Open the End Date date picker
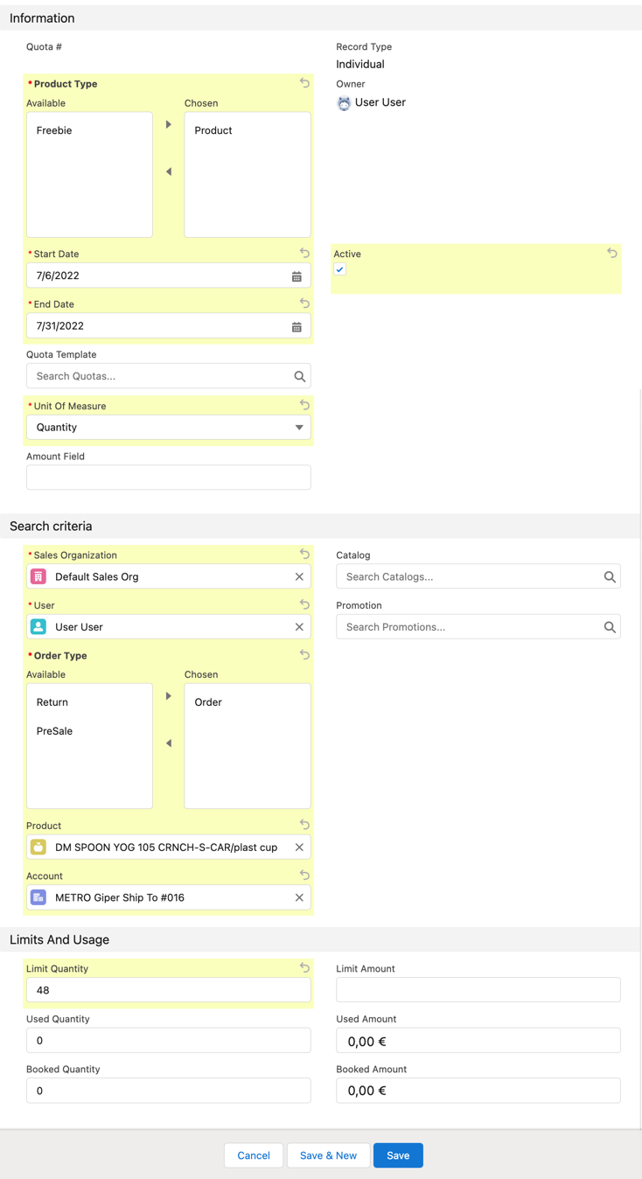642x1179 pixels. tap(297, 325)
